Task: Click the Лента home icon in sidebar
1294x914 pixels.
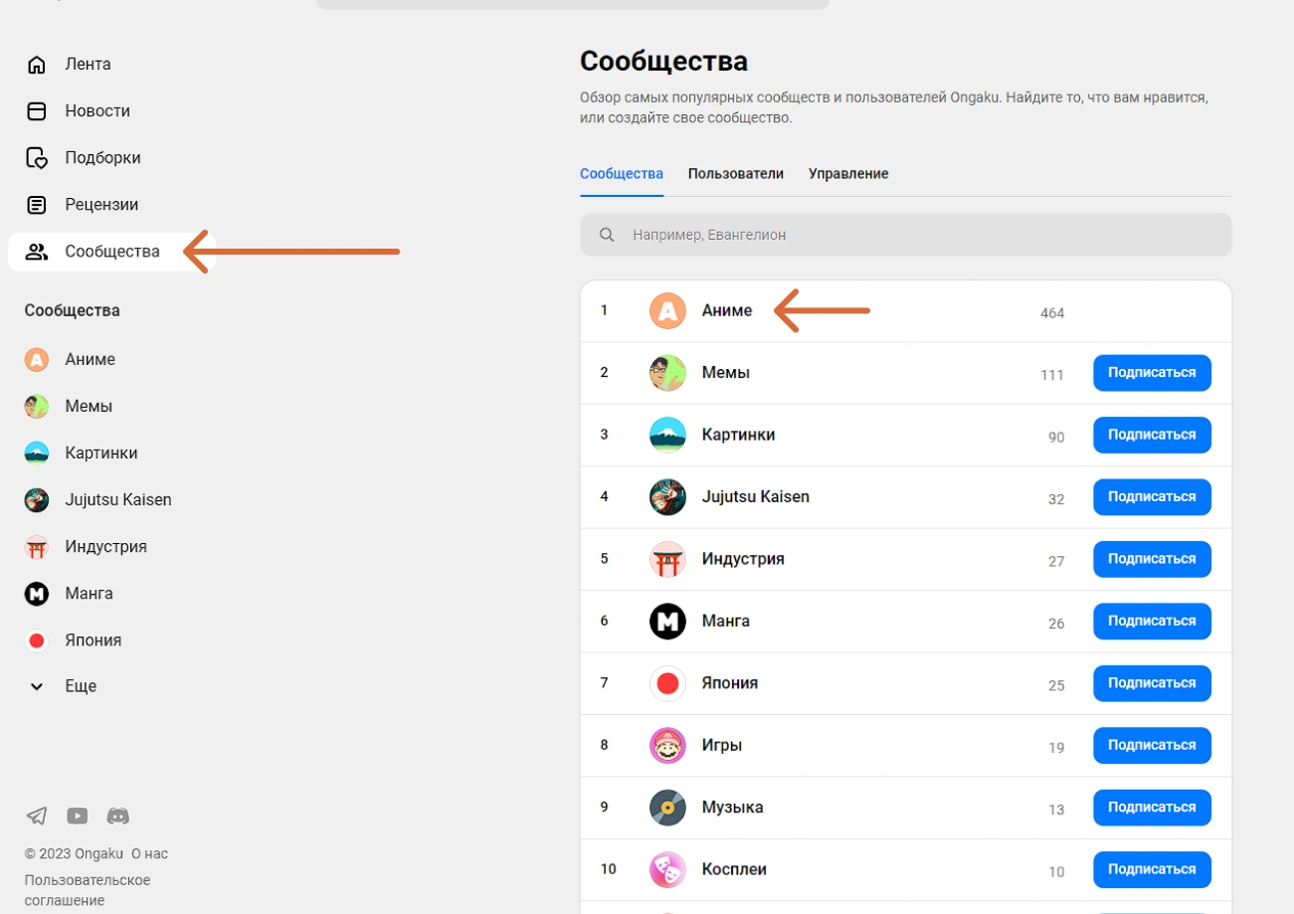Action: coord(37,65)
